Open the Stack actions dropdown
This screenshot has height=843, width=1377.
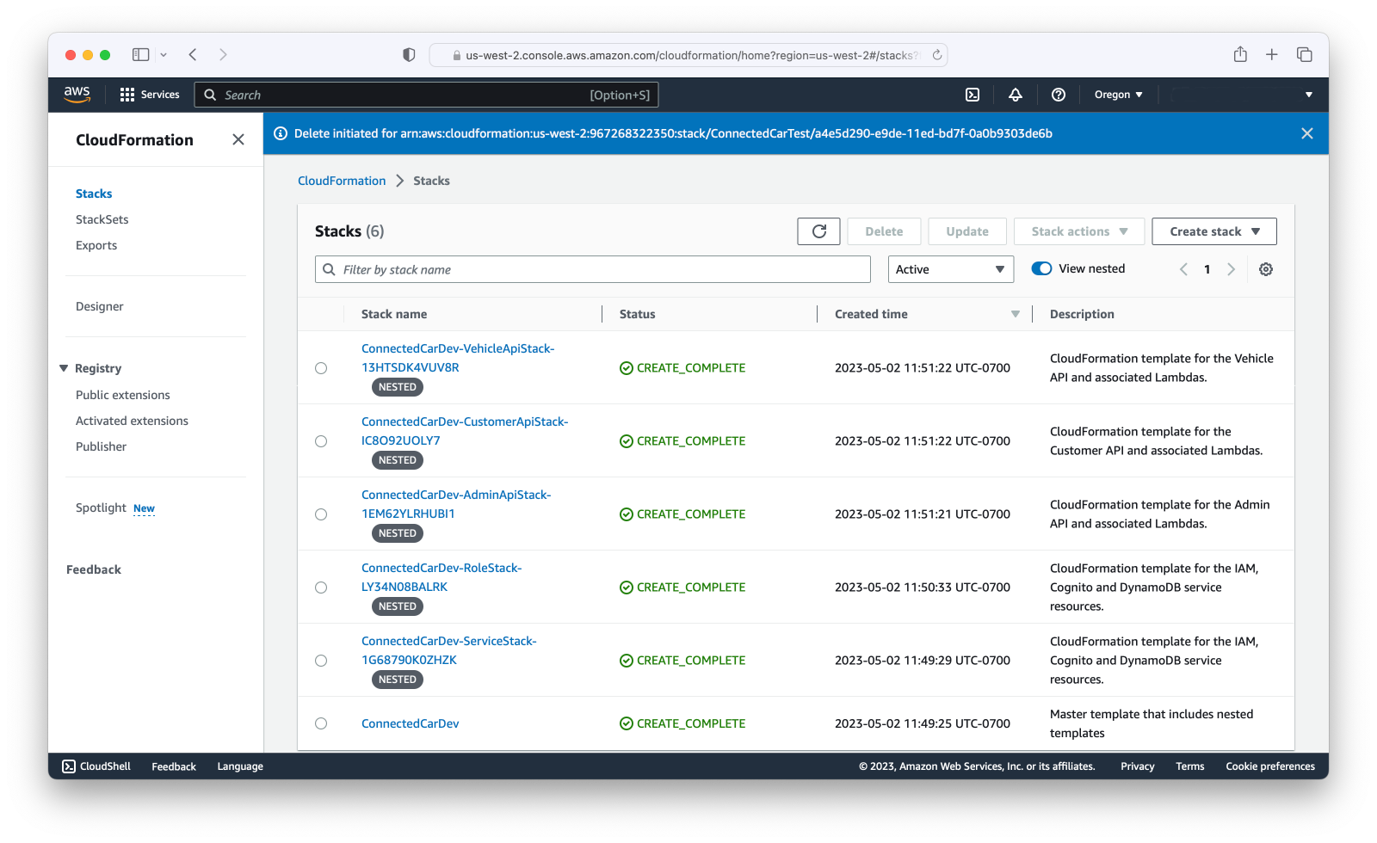pos(1079,231)
